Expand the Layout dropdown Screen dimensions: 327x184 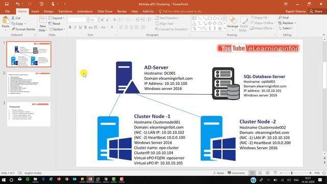[57, 18]
